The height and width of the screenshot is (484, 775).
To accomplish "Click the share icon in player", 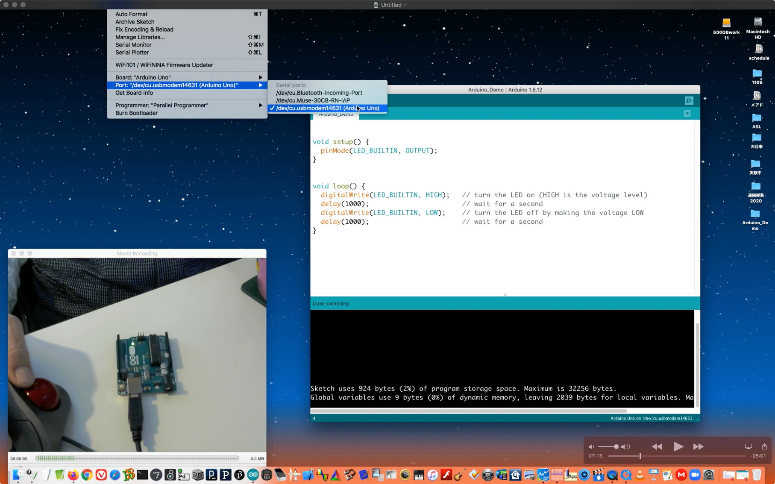I will pos(764,446).
